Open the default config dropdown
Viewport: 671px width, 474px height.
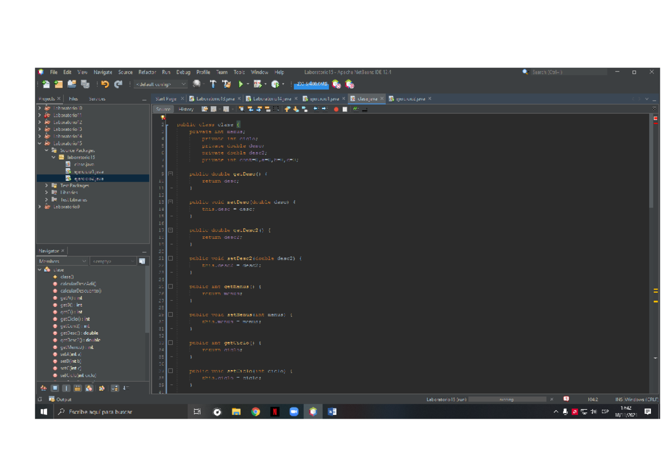161,84
